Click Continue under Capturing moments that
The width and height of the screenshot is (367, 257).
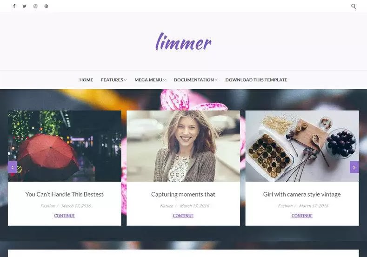183,216
